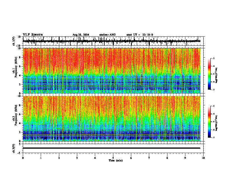The width and height of the screenshot is (229, 177).
Task: Click the "-7" value on ch.2 colorbar
Action: [x=213, y=138]
